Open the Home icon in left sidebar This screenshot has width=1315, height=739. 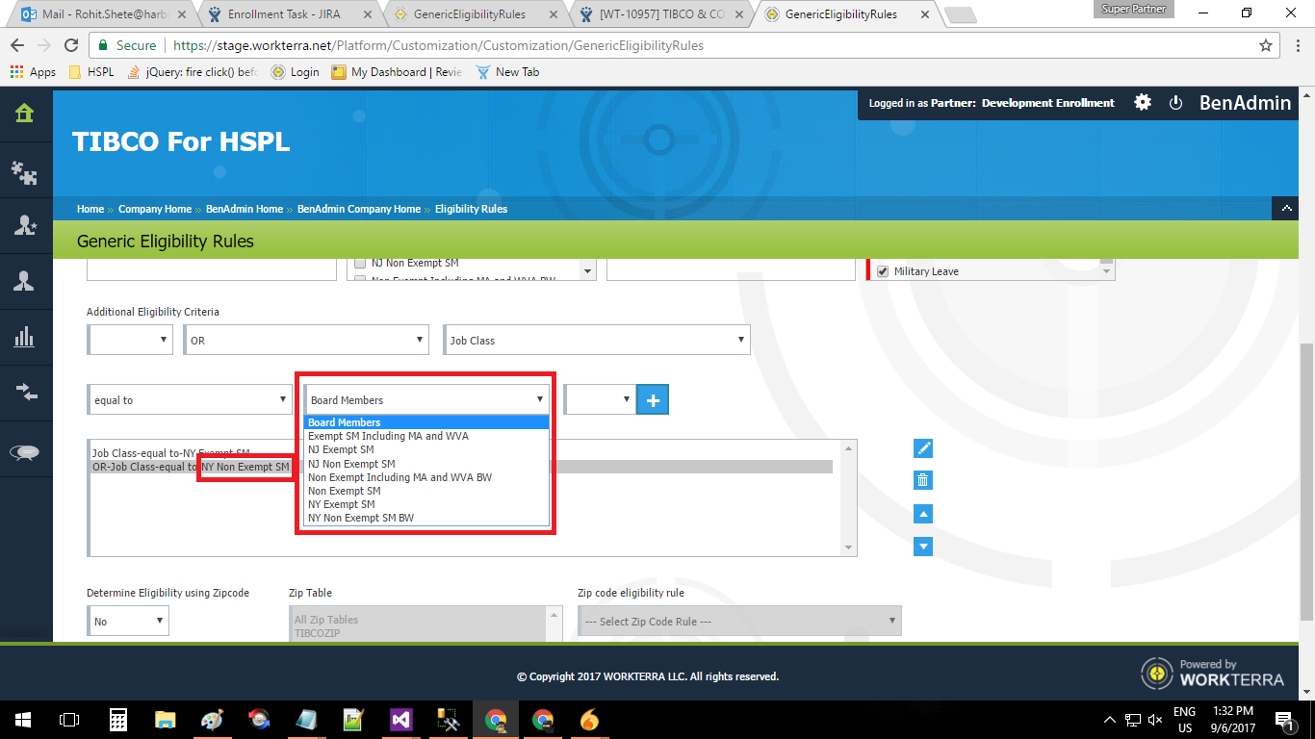[24, 114]
